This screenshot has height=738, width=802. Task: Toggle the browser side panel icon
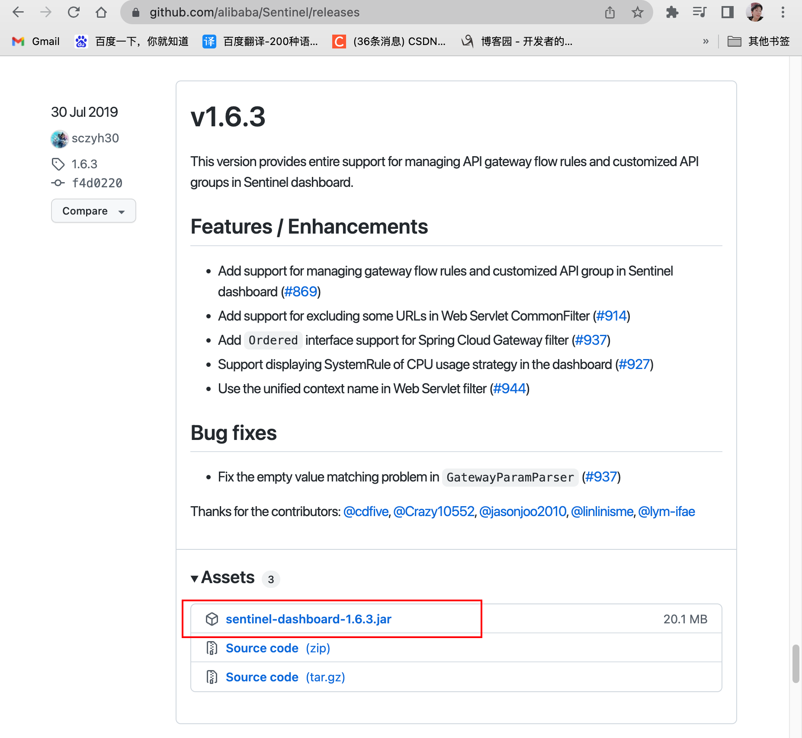tap(728, 12)
